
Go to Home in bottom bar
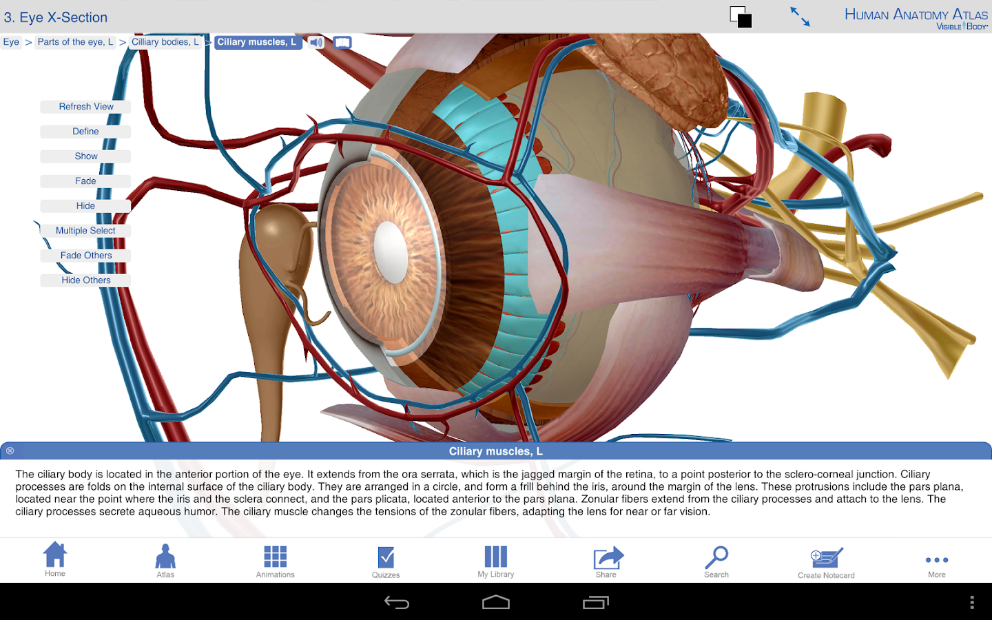[x=55, y=559]
